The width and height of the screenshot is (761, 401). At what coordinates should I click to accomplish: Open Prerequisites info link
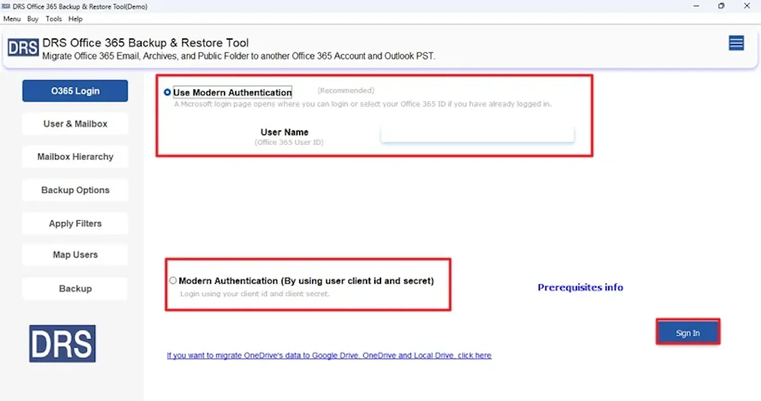click(580, 287)
